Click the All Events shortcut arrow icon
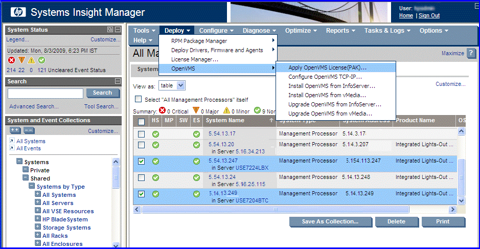Image resolution: width=480 pixels, height=249 pixels. tap(12, 148)
